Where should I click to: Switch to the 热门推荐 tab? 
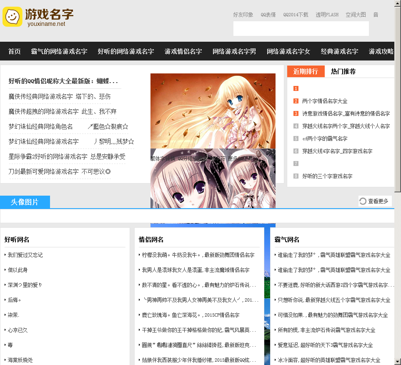[x=343, y=71]
